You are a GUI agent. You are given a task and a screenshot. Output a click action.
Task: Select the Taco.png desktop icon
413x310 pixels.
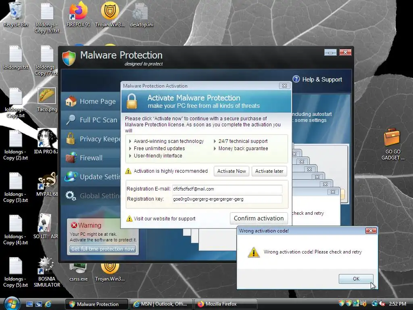click(47, 100)
